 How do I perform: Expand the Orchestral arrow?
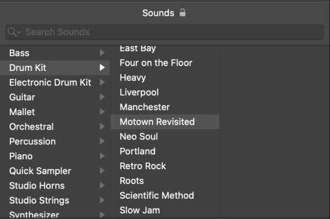(x=102, y=127)
